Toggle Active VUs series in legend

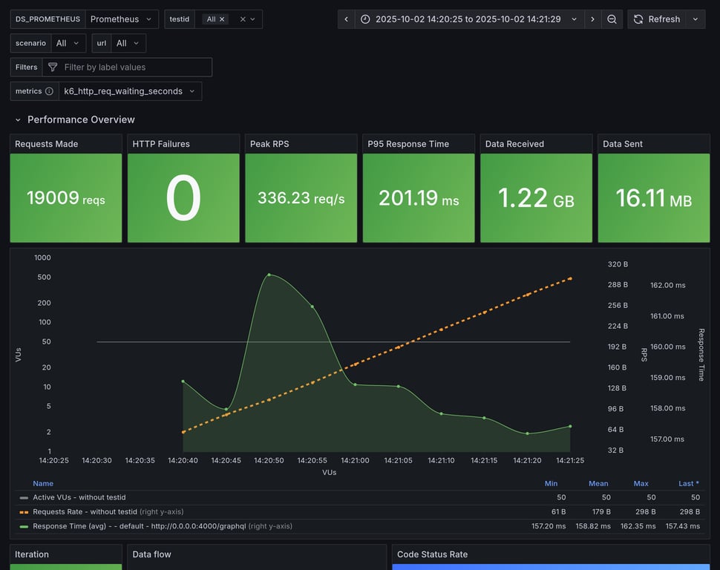(79, 497)
